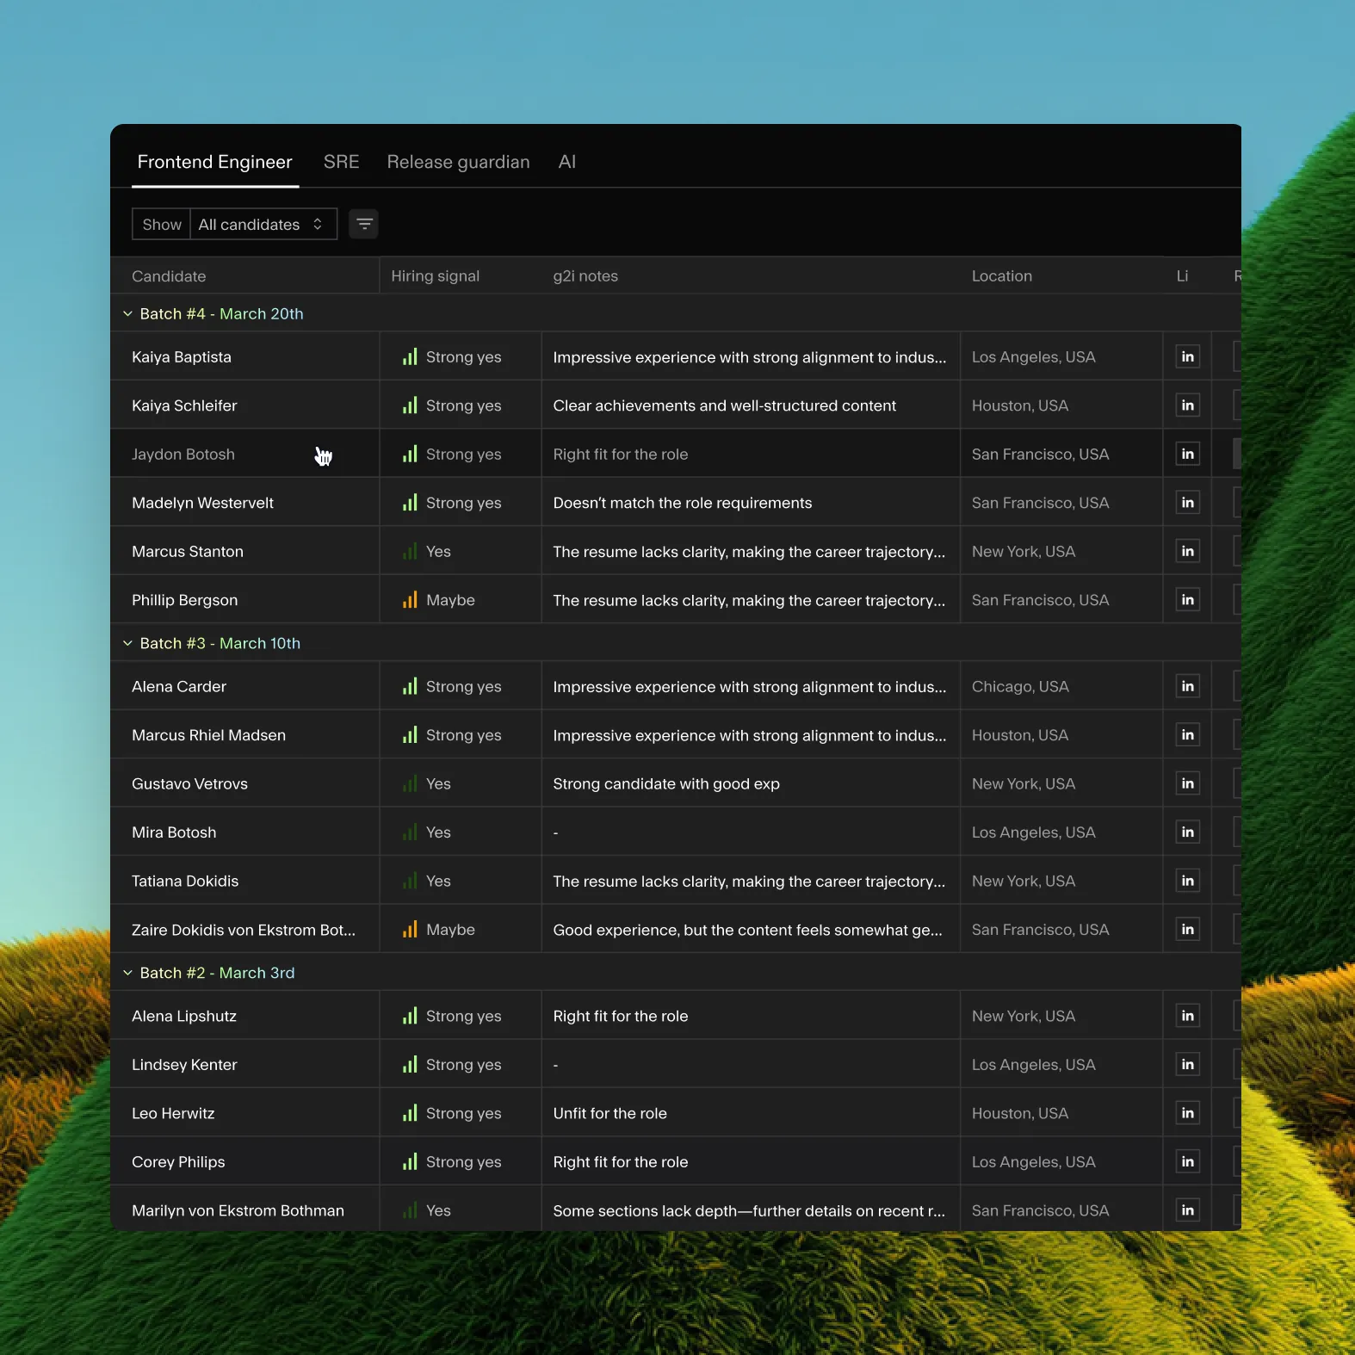
Task: Open the All candidates dropdown
Action: (x=263, y=224)
